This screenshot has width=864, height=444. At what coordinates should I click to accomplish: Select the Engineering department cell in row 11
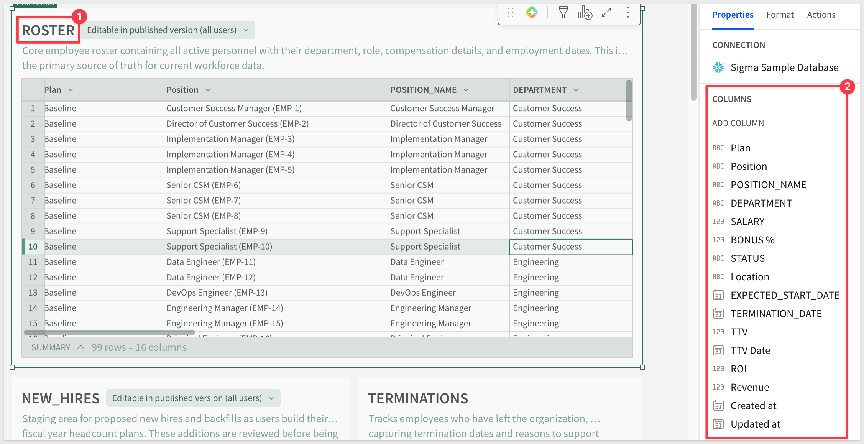(x=571, y=262)
